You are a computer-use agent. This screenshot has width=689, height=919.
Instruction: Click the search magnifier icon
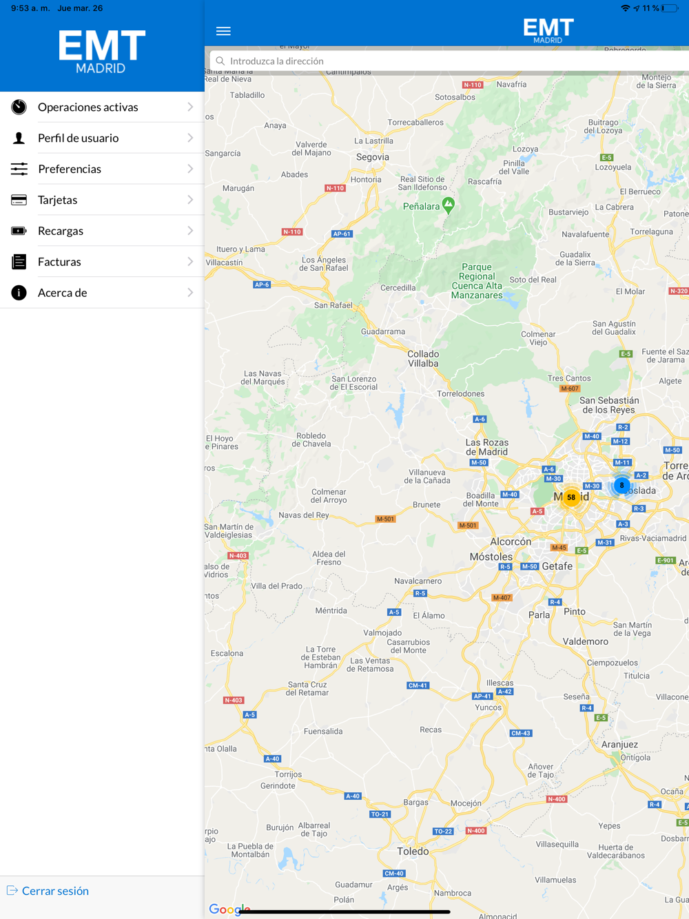[x=220, y=61]
